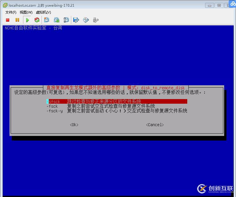Take a snapshot of the VM
Image resolution: width=236 pixels, height=197 pixels.
click(x=46, y=20)
